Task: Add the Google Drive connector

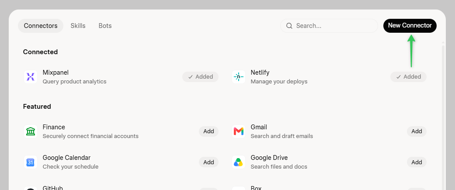Action: (x=417, y=162)
